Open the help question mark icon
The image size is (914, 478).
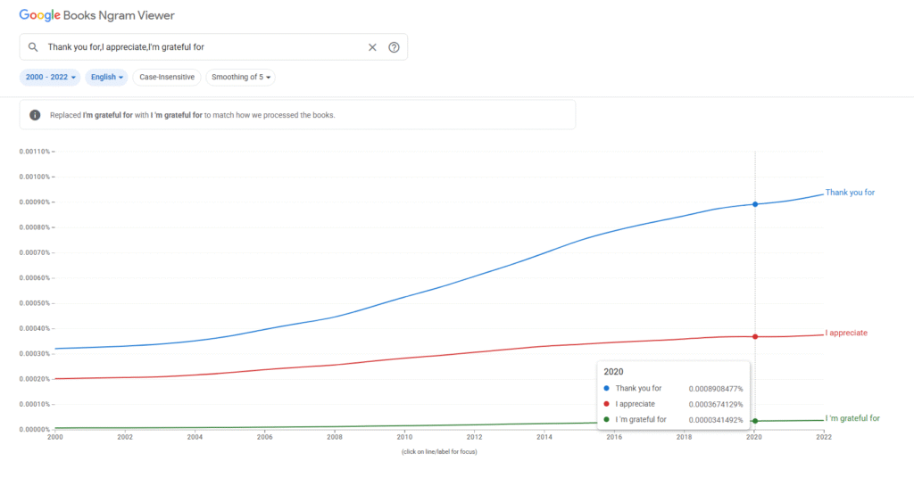tap(394, 47)
